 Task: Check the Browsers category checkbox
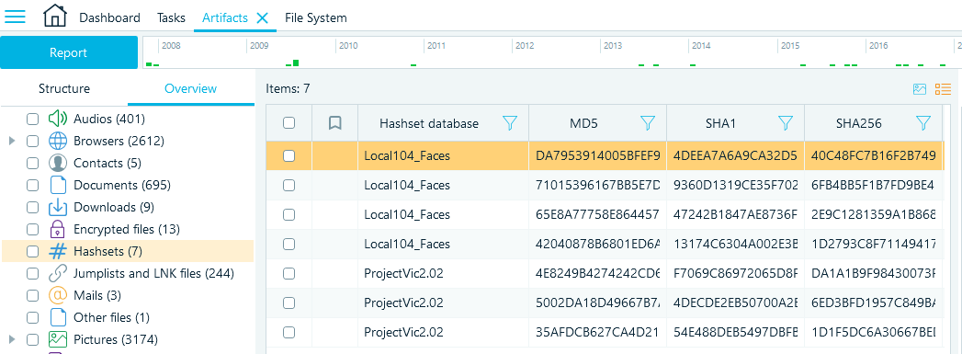tap(32, 141)
